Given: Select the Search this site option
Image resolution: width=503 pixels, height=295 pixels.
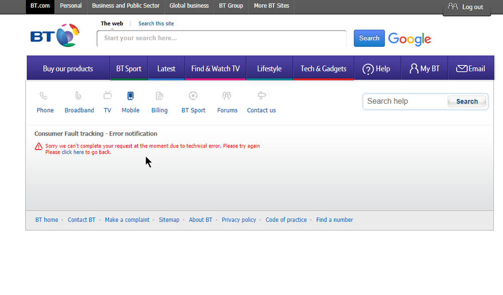Looking at the screenshot, I should tap(156, 24).
